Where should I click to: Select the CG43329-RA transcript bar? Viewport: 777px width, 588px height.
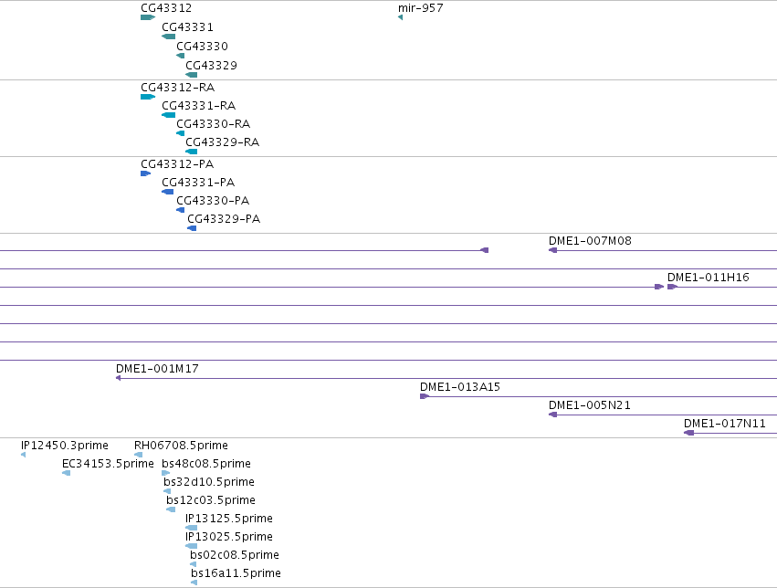191,152
